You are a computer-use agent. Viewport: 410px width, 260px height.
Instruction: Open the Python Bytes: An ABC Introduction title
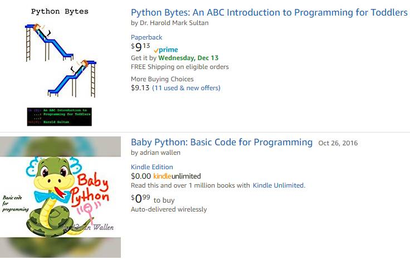(269, 12)
